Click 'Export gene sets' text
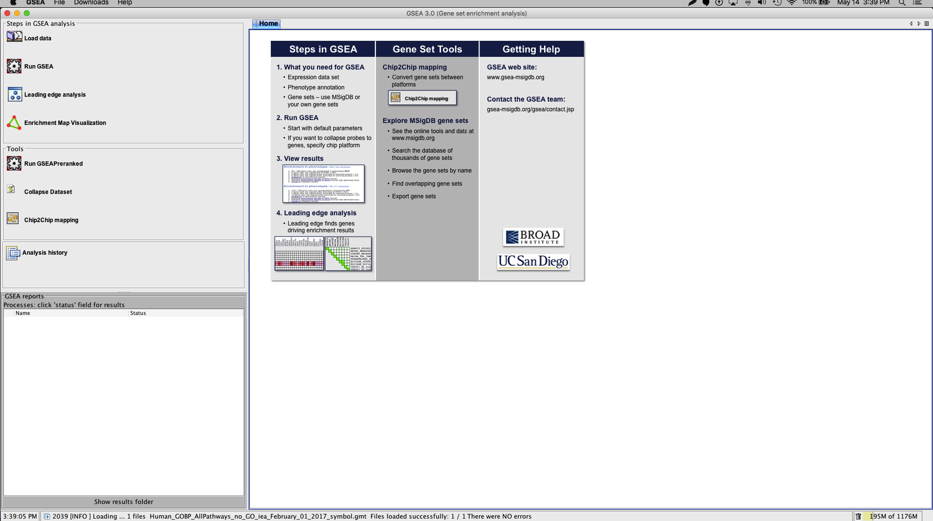This screenshot has width=933, height=521. (414, 196)
